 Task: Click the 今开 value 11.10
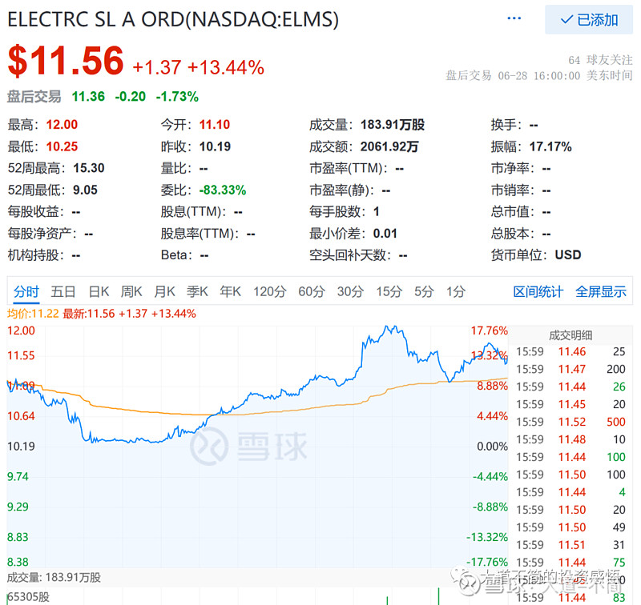[215, 125]
